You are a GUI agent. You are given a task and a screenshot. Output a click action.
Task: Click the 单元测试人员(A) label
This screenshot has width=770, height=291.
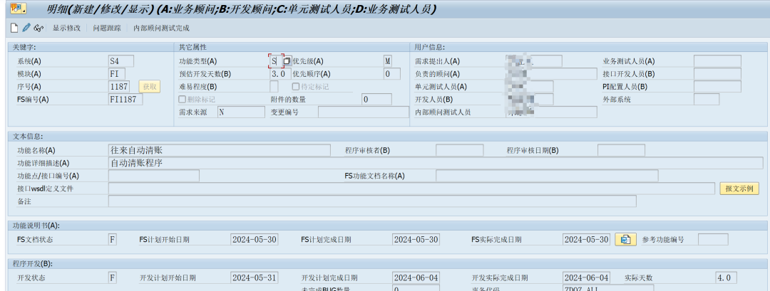(441, 87)
